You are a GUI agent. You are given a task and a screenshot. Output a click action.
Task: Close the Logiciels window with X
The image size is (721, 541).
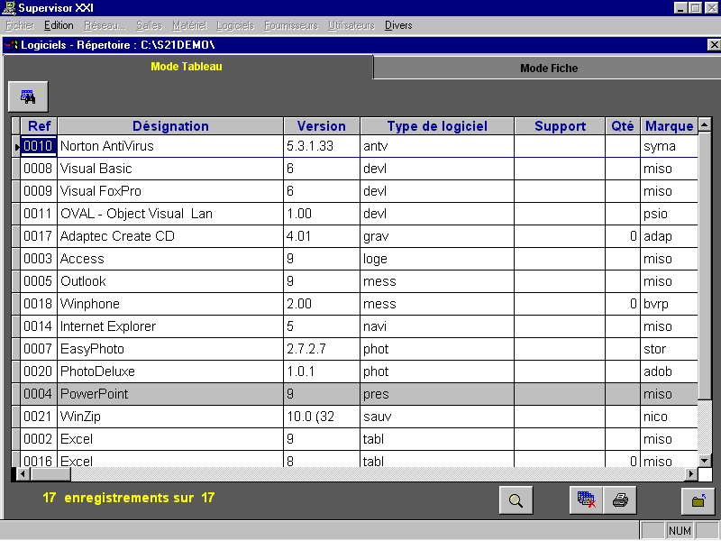tap(714, 44)
